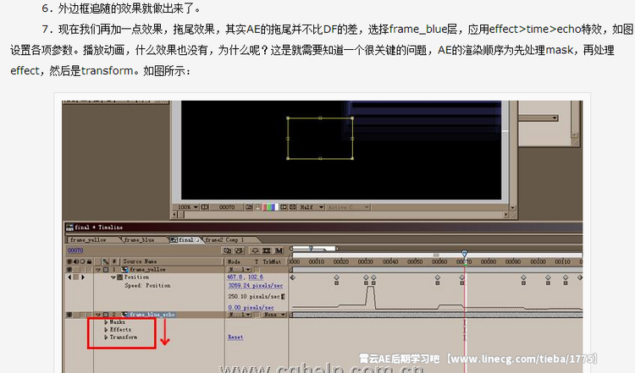Toggle the Position stopwatch icon
The image size is (635, 373).
[120, 277]
